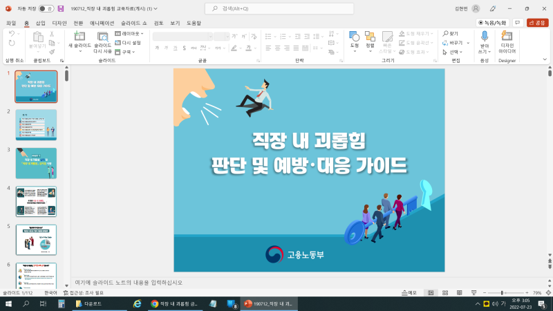Open Shape Effects dropdown
The height and width of the screenshot is (311, 553).
414,52
